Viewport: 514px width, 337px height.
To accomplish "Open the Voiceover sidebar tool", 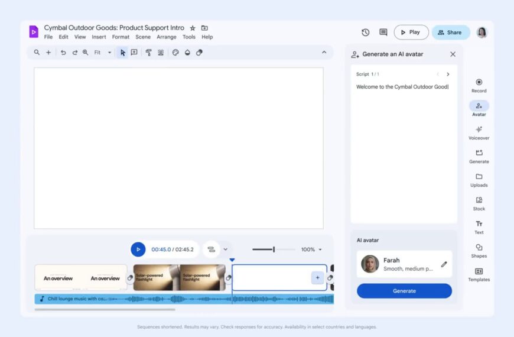I will pyautogui.click(x=479, y=132).
